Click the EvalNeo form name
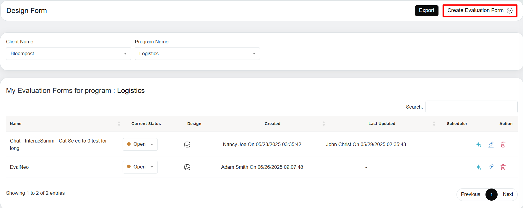523x208 pixels. pyautogui.click(x=20, y=167)
